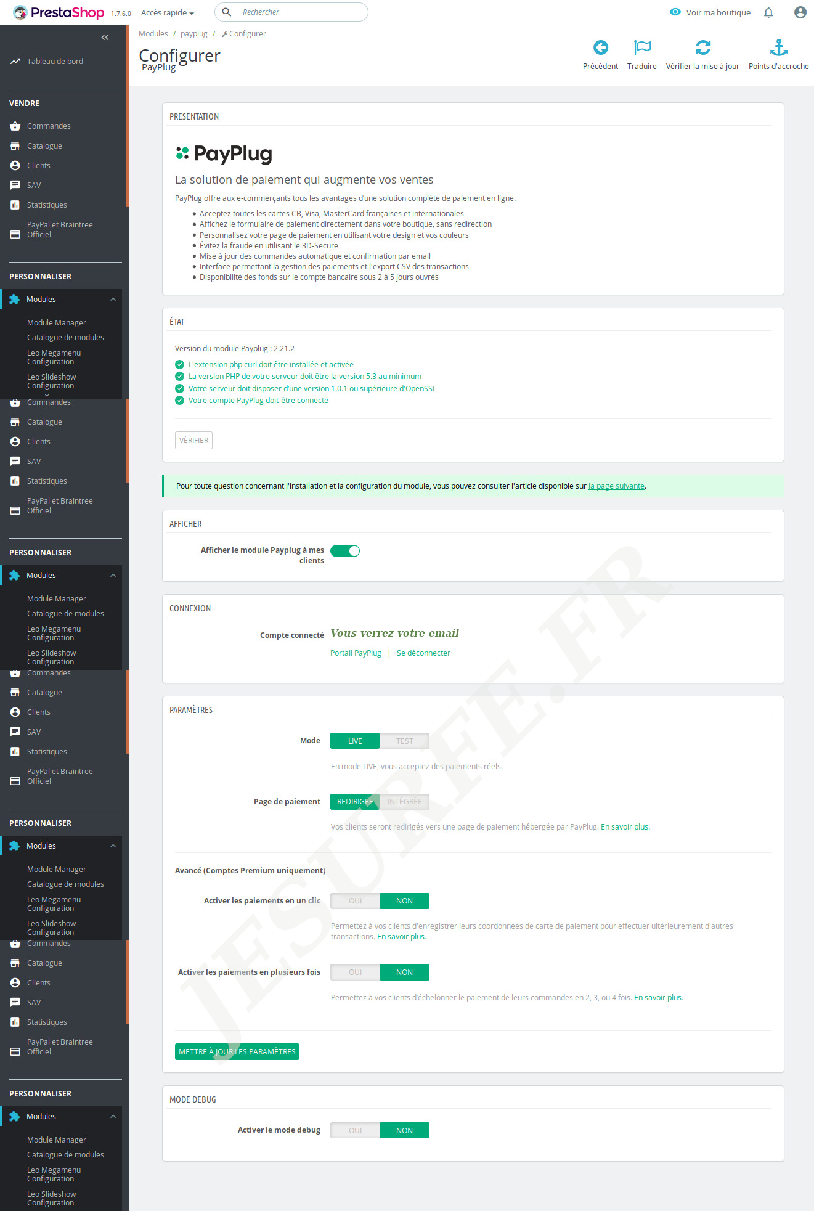Set Page de paiement to INTÉGRÉE

tap(404, 802)
